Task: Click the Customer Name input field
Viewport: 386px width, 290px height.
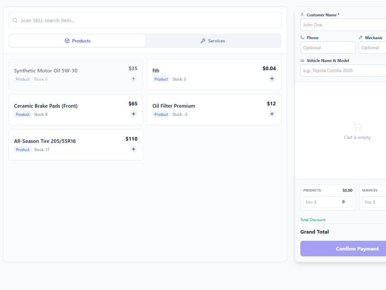Action: (343, 25)
